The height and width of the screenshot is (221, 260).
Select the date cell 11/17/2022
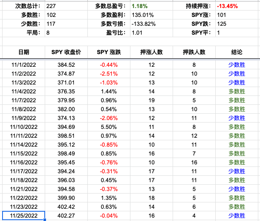point(24,172)
